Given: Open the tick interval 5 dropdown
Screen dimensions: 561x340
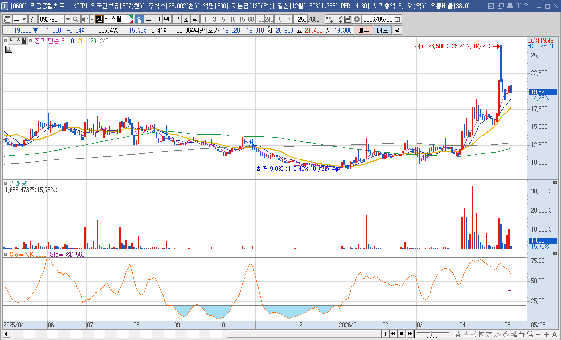Looking at the screenshot, I should coord(289,19).
